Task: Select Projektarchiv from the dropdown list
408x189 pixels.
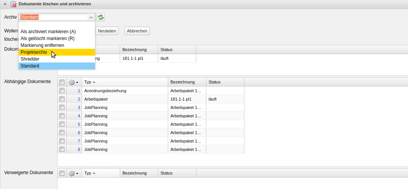Action: click(34, 52)
